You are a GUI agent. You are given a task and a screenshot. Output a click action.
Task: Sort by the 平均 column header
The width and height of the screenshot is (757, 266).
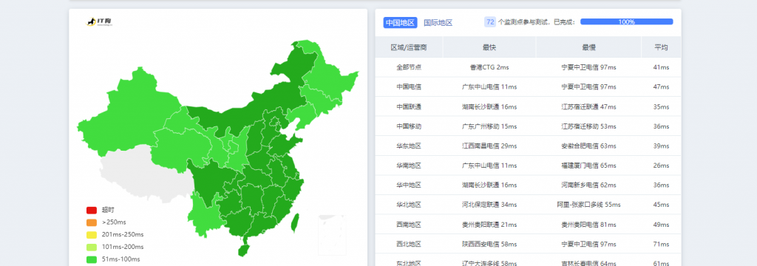click(x=661, y=47)
